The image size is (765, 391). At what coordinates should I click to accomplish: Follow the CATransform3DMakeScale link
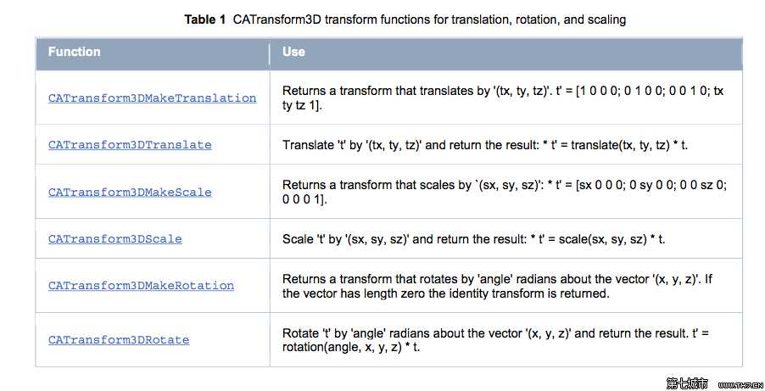pyautogui.click(x=130, y=193)
